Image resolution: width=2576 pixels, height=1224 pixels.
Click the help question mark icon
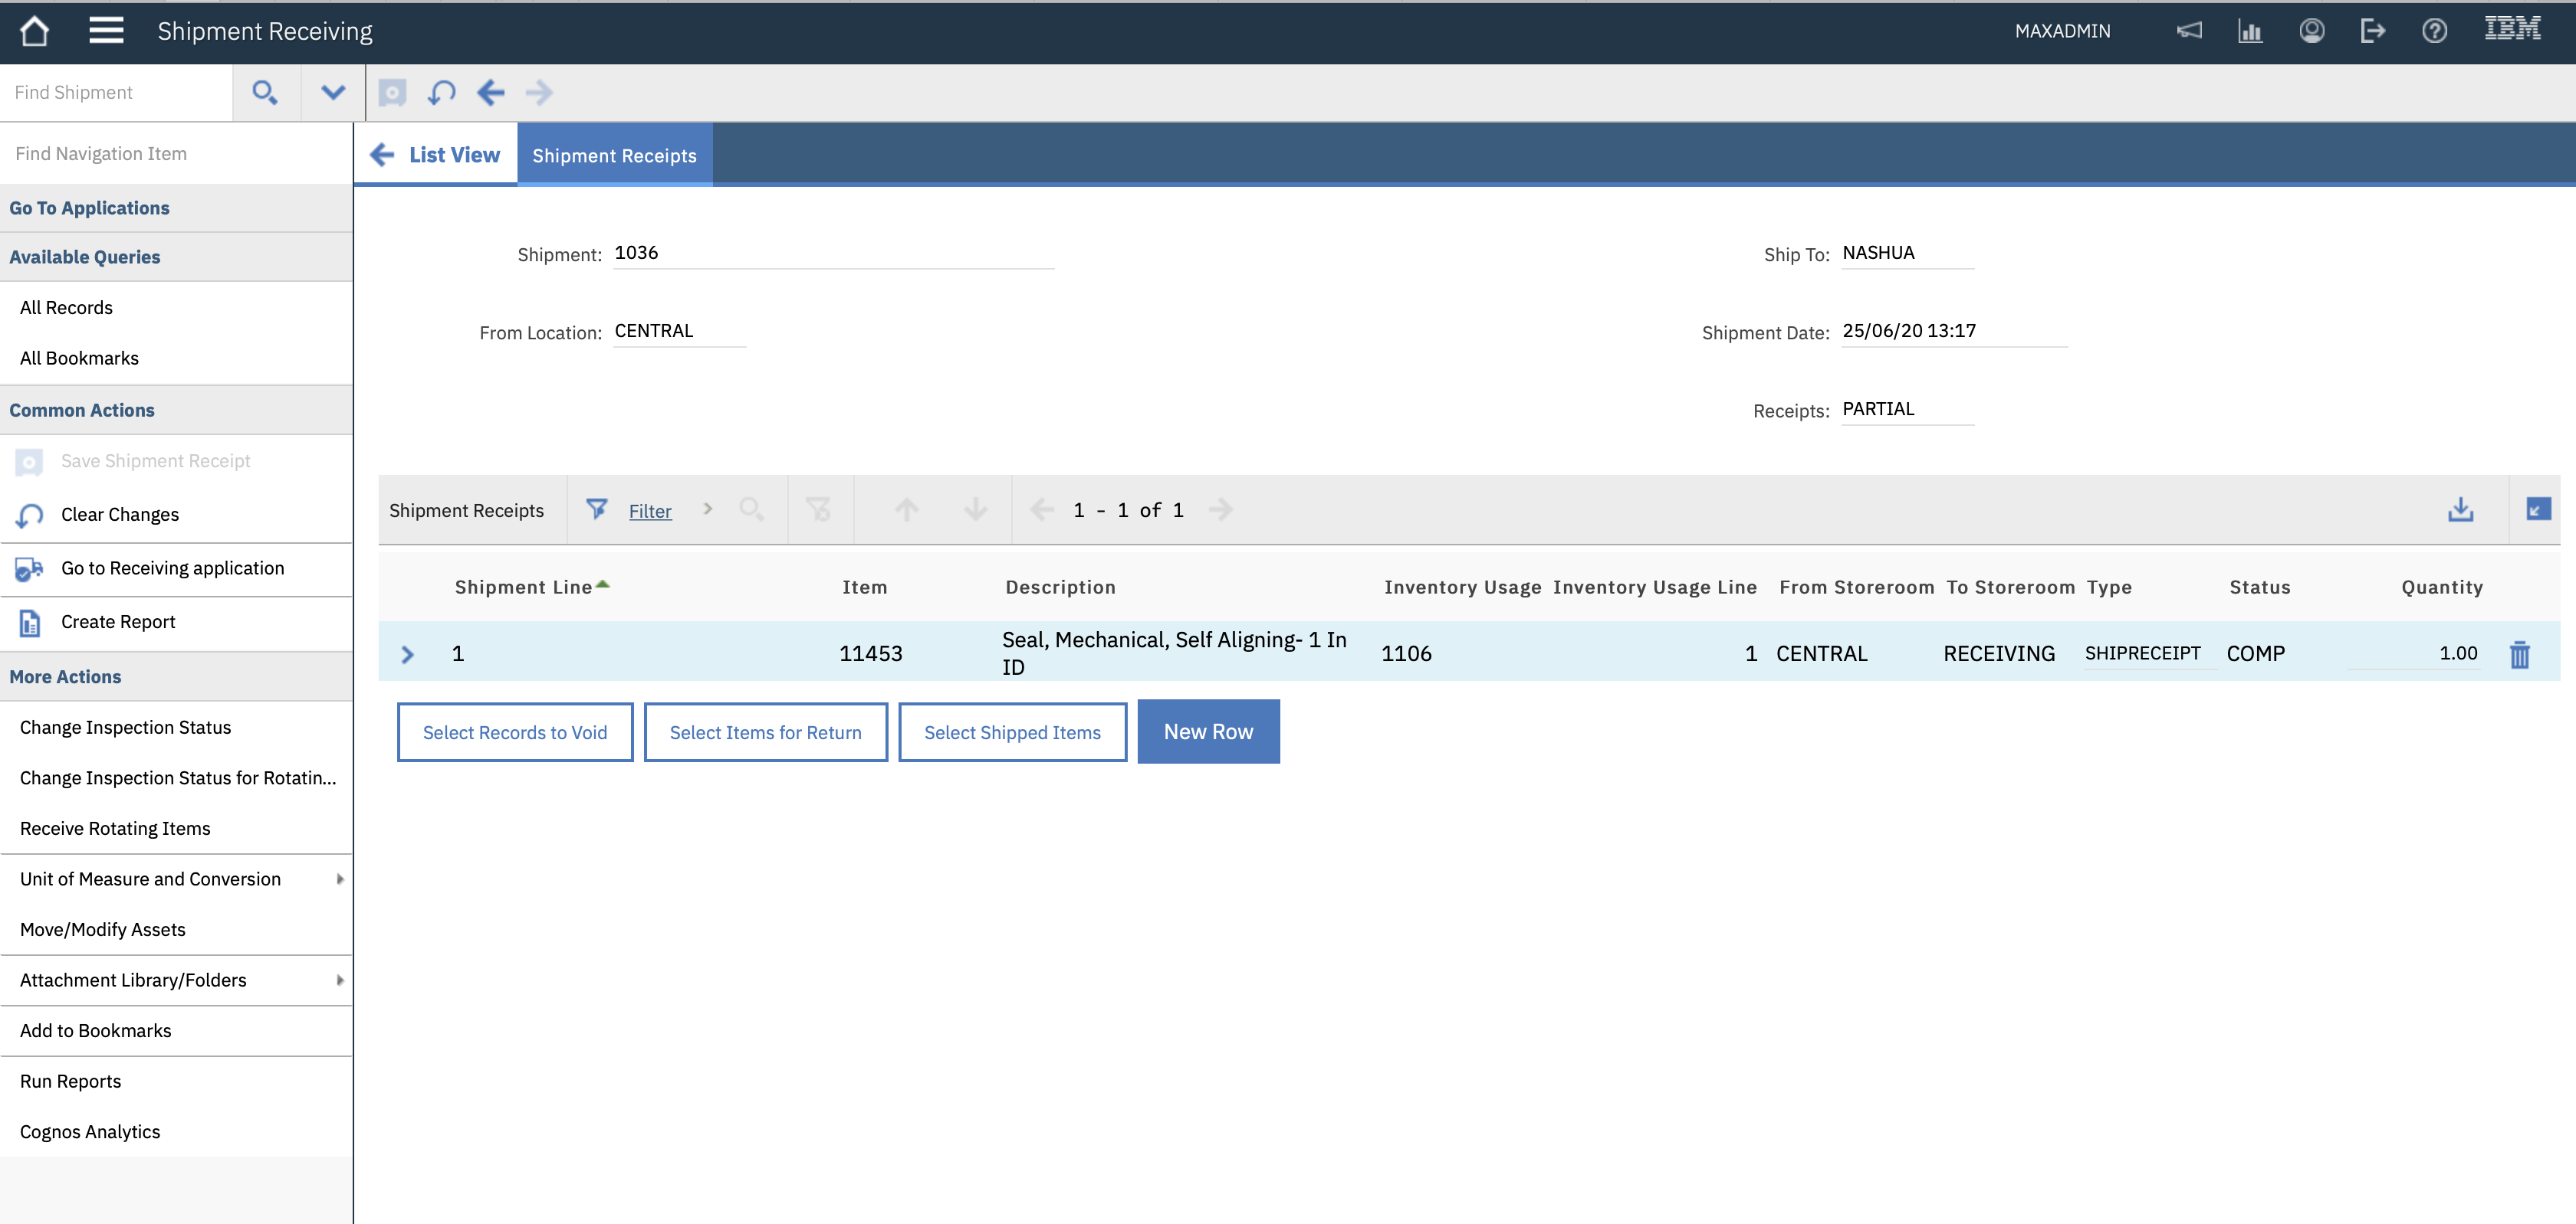pos(2434,31)
